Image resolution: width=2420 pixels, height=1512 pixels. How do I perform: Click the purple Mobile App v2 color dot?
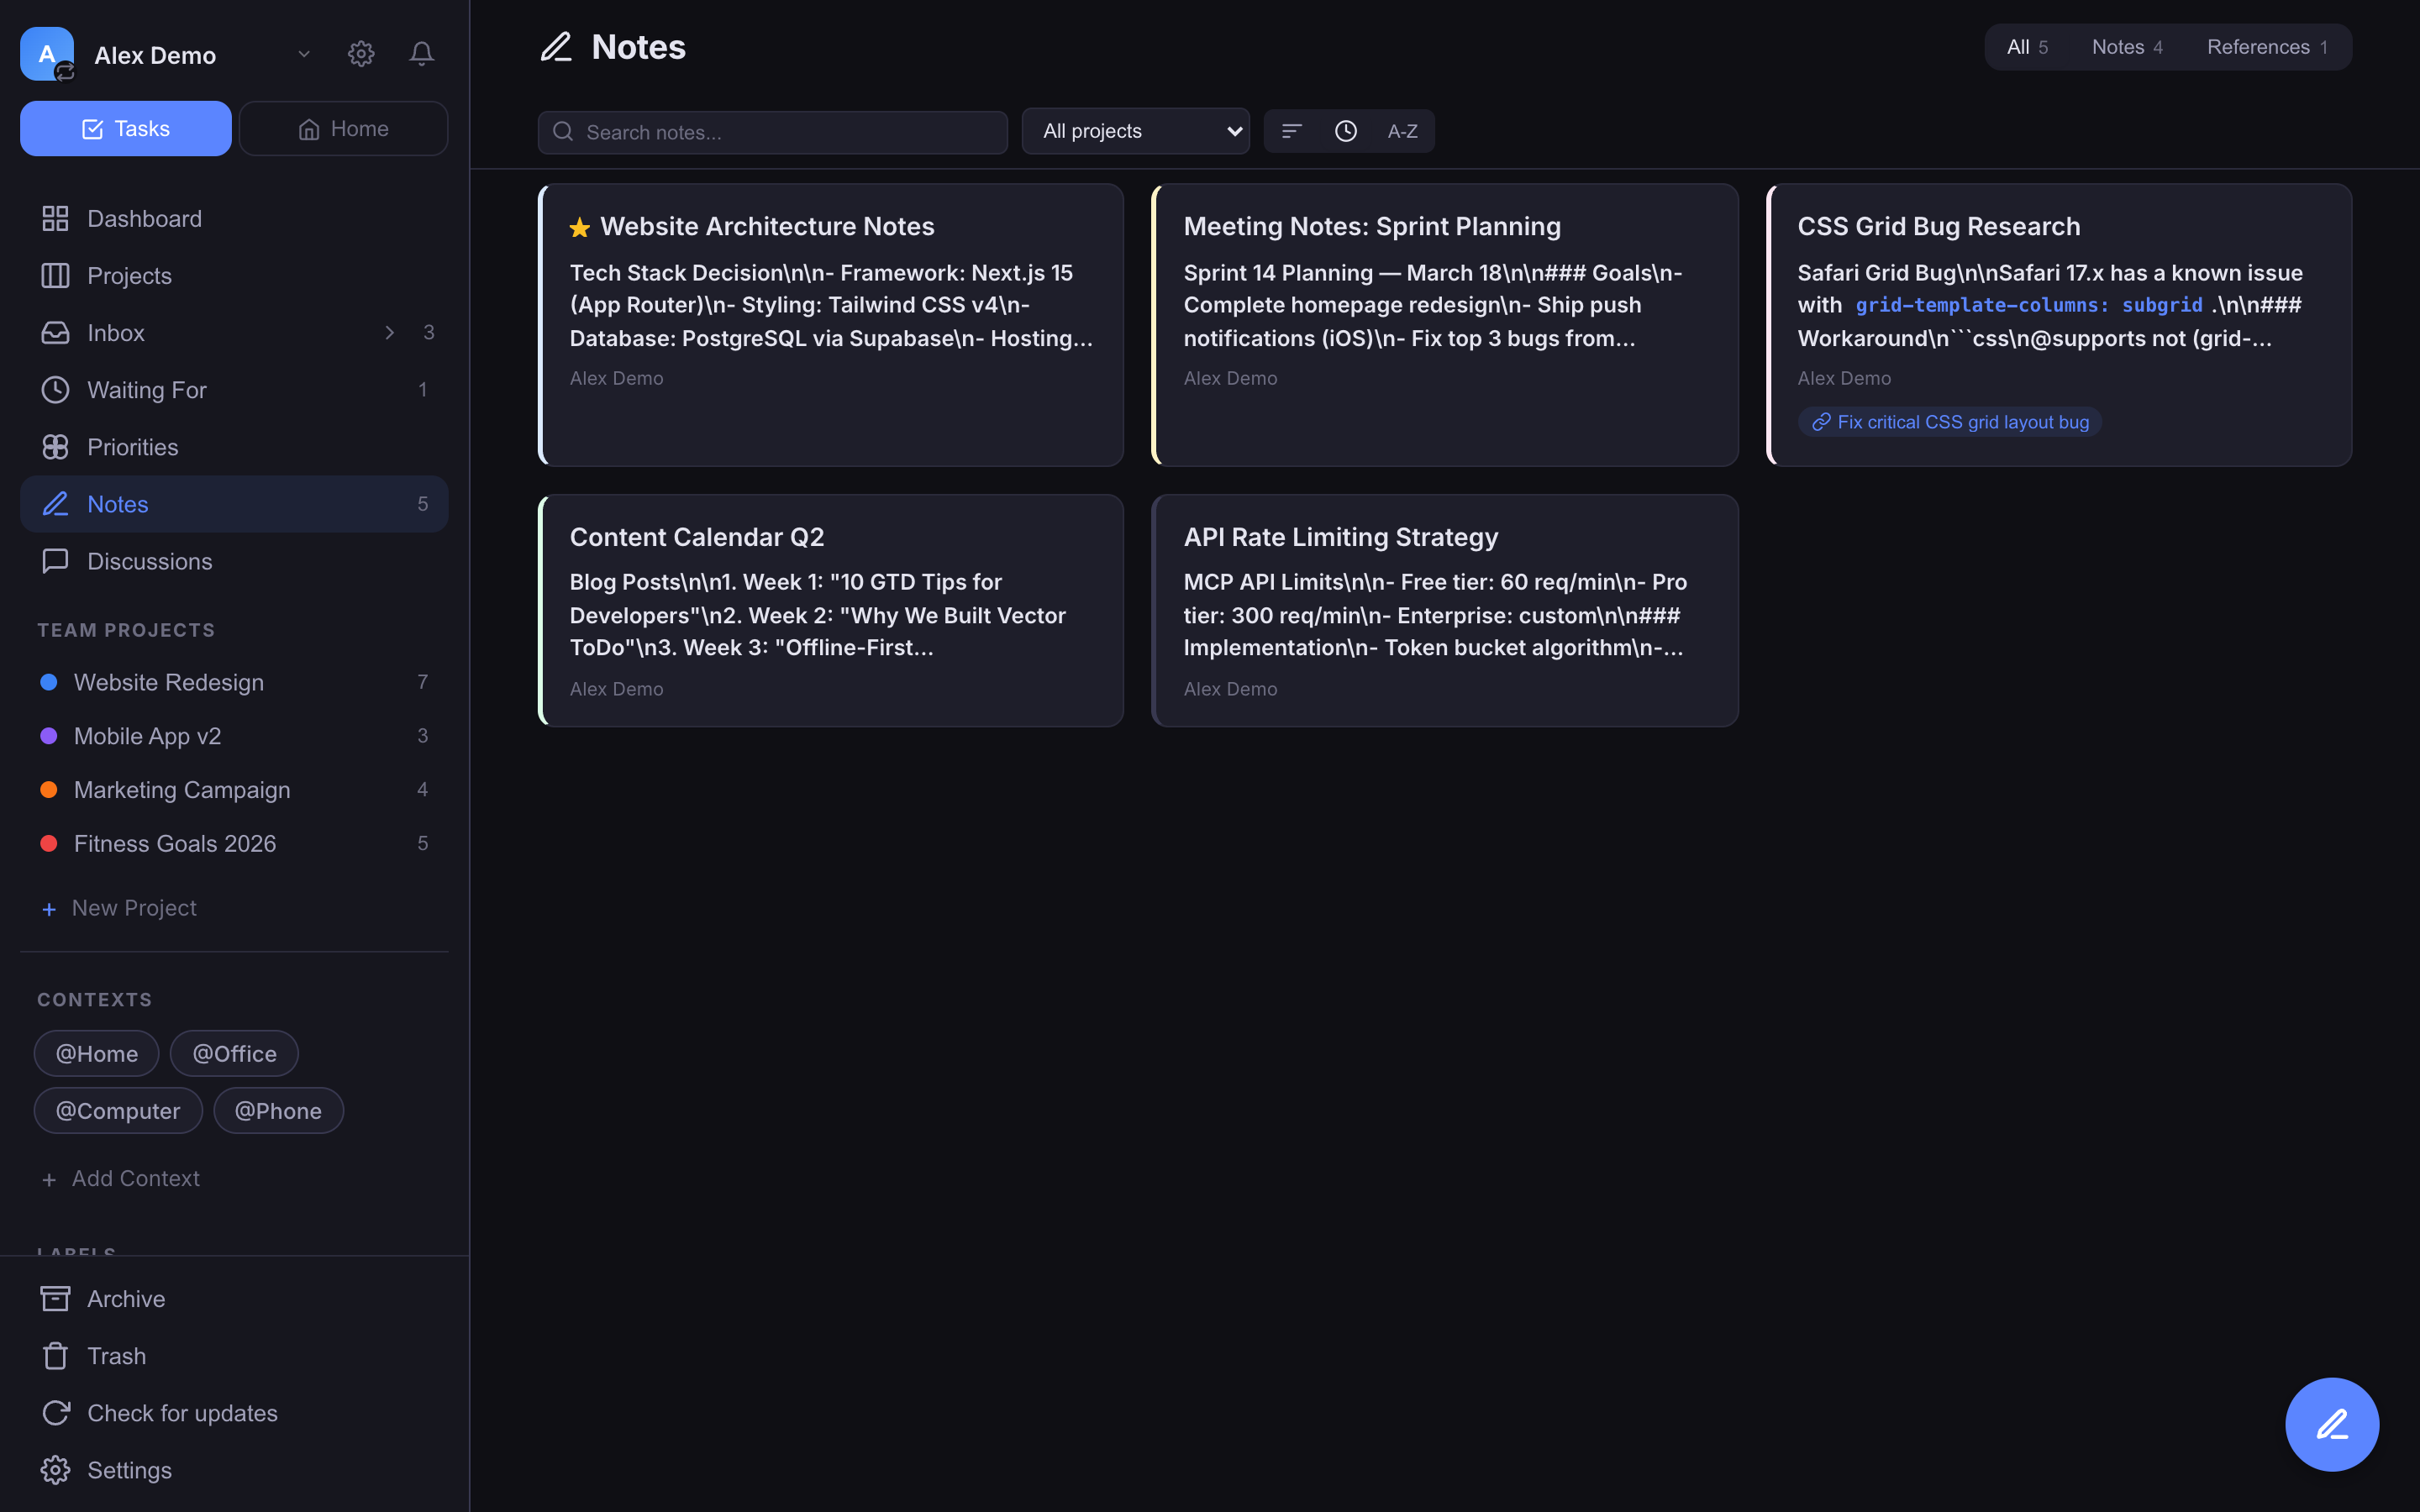48,736
